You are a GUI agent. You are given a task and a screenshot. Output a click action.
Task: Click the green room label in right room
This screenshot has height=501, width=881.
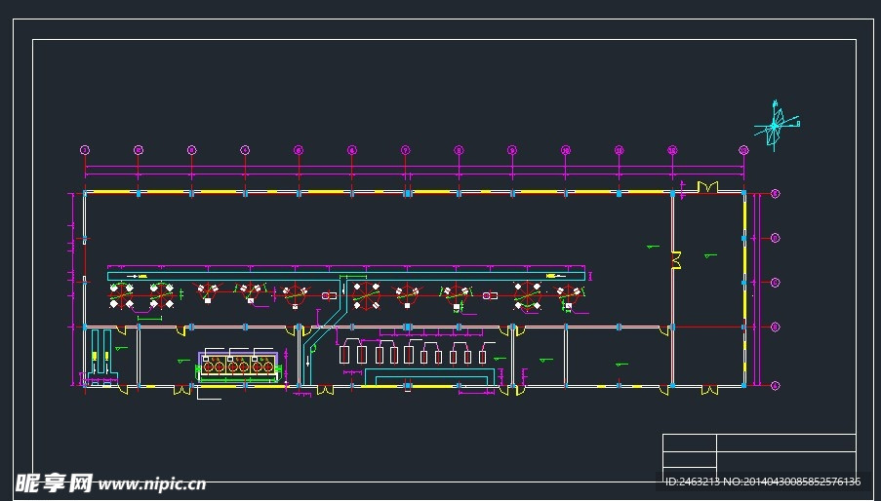pos(709,256)
